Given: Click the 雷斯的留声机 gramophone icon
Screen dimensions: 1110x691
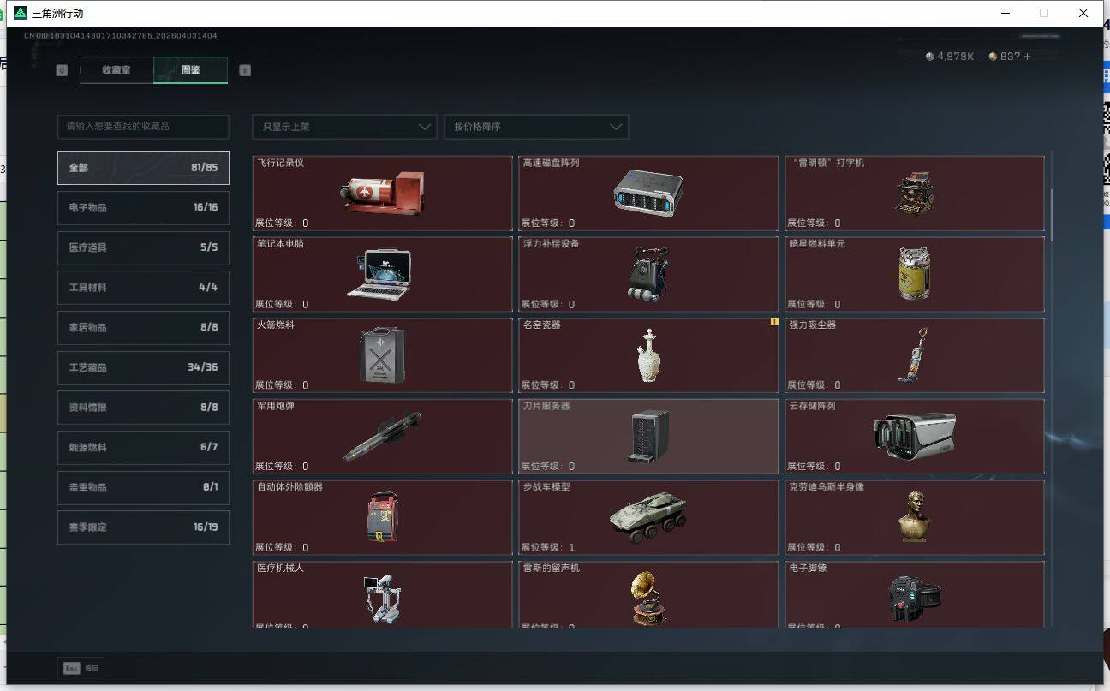Looking at the screenshot, I should tap(648, 596).
